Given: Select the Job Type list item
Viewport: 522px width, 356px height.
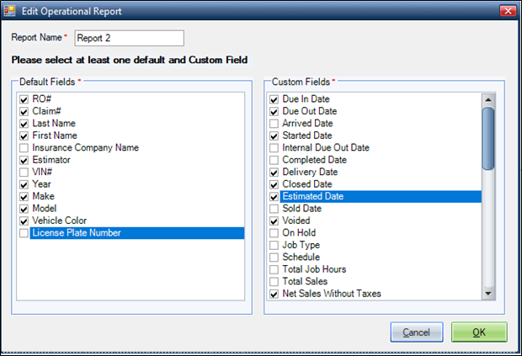Looking at the screenshot, I should point(301,245).
